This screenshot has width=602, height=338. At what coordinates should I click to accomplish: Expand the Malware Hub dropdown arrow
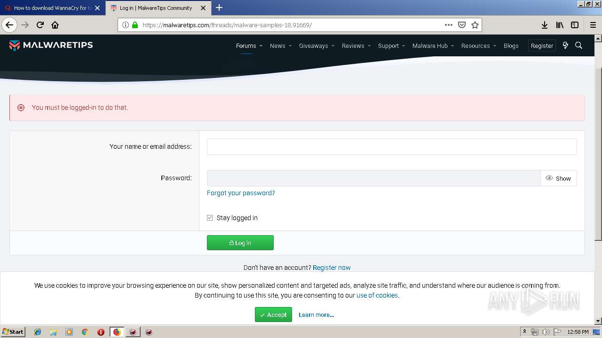tap(452, 46)
